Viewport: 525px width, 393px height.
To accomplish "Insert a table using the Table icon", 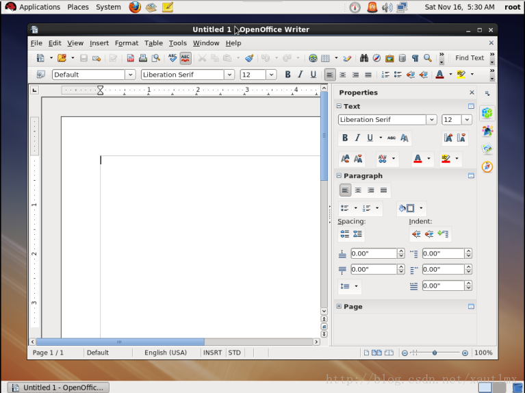I will click(x=325, y=58).
